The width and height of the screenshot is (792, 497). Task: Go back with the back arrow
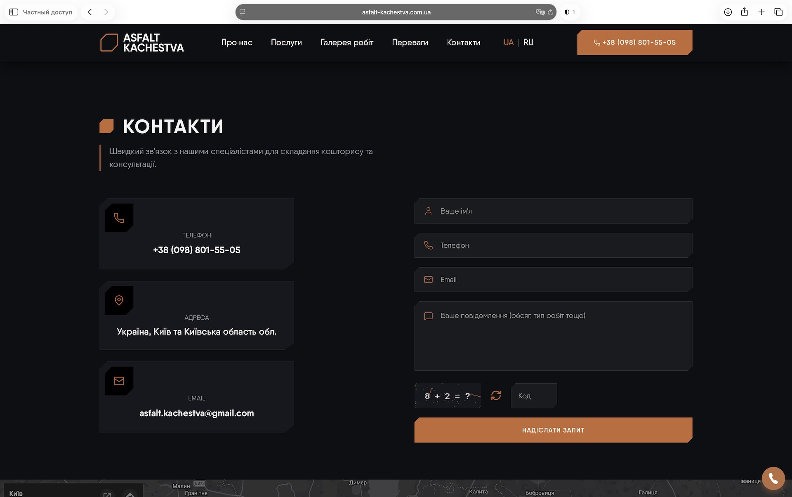[x=90, y=12]
